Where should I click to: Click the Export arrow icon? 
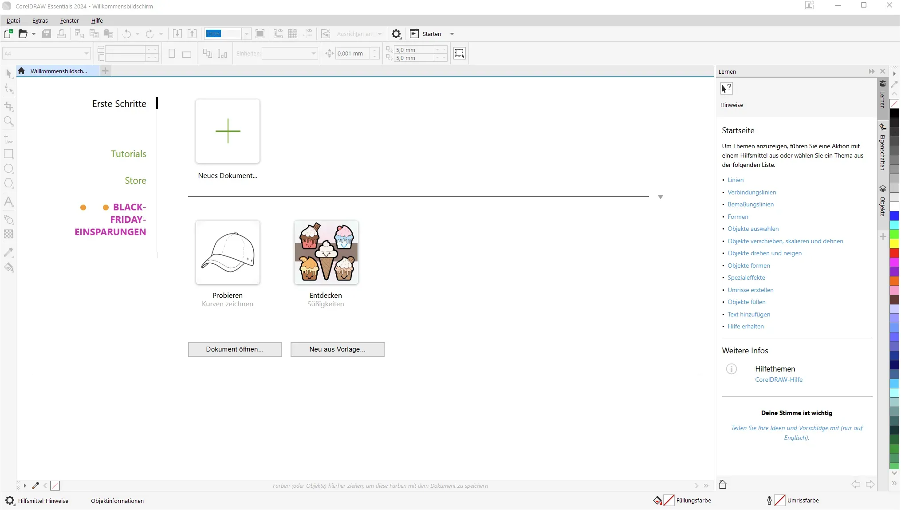coord(192,34)
